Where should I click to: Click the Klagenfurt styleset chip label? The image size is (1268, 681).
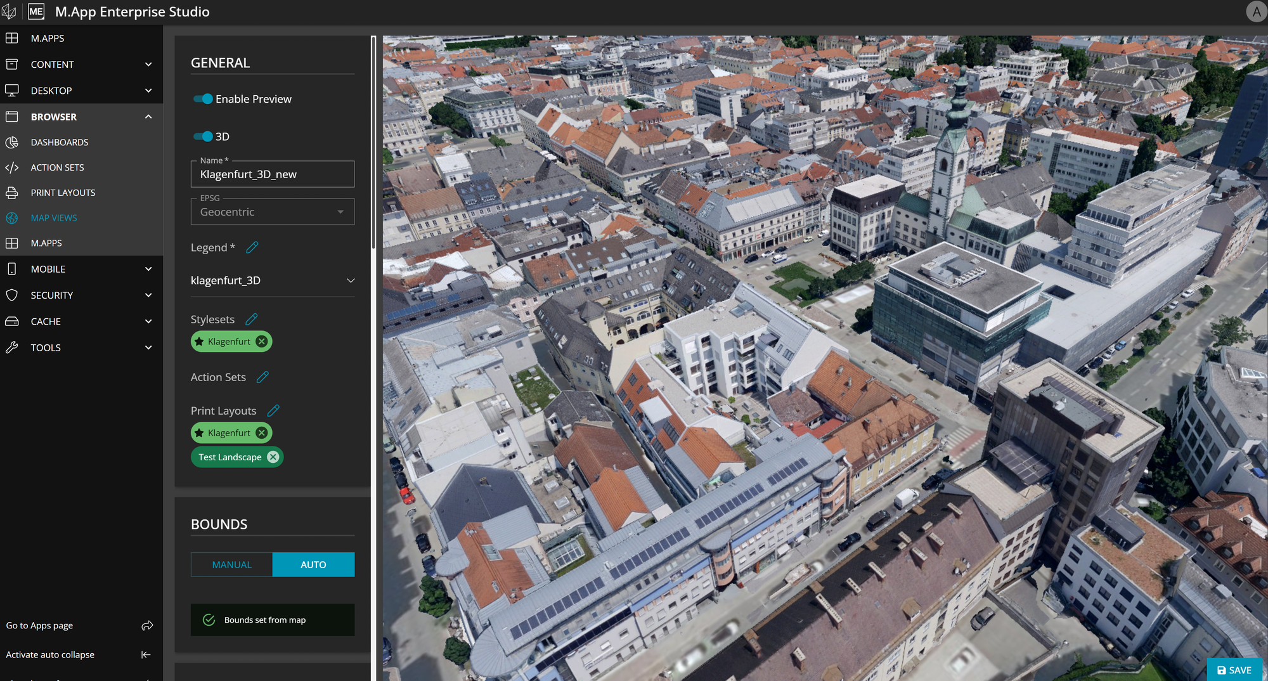(x=229, y=342)
